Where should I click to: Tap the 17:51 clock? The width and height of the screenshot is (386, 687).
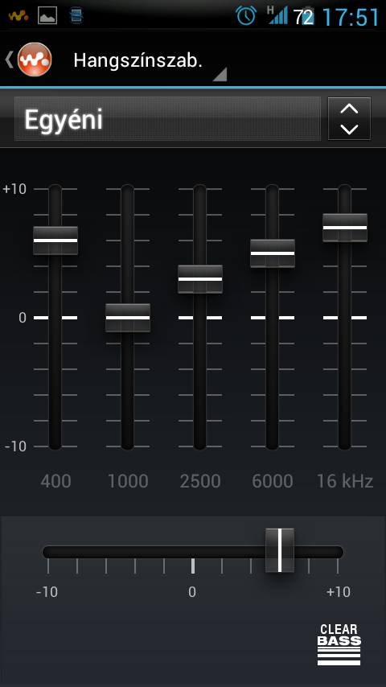click(x=351, y=17)
